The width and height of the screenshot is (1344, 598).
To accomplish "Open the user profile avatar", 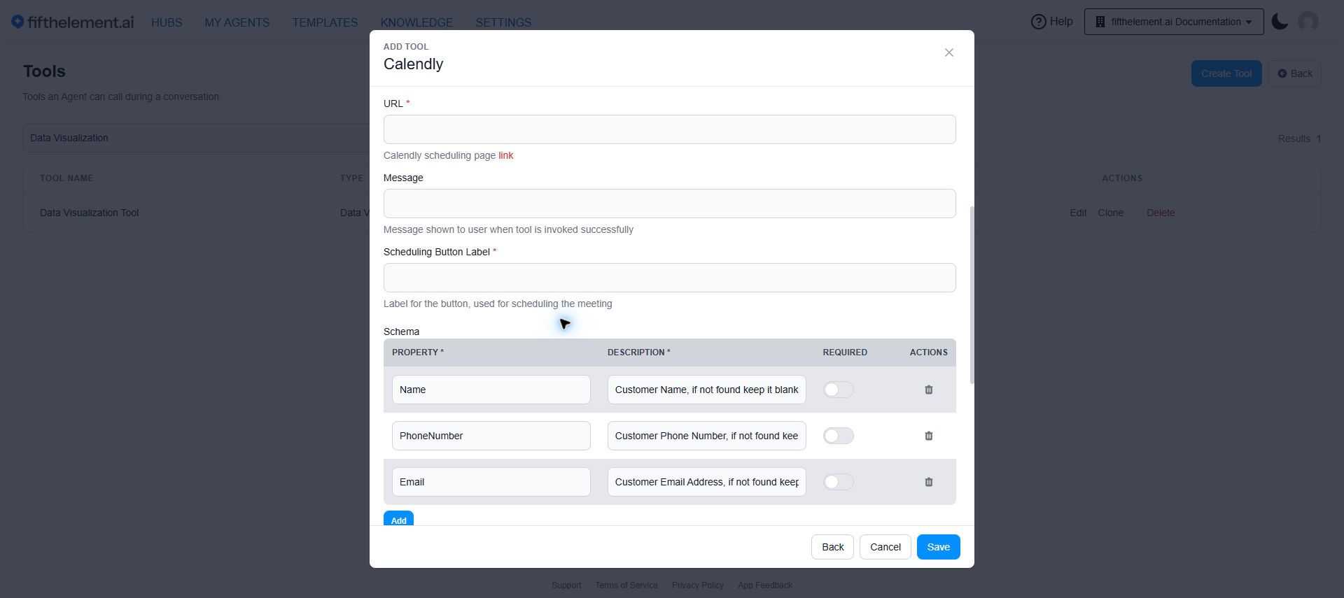I will tap(1308, 22).
